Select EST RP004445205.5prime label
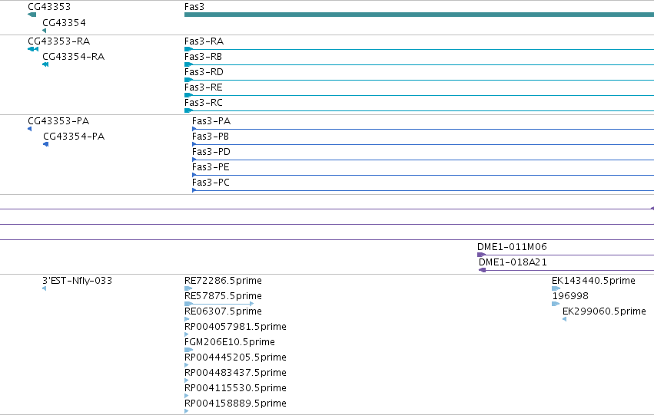 click(235, 357)
